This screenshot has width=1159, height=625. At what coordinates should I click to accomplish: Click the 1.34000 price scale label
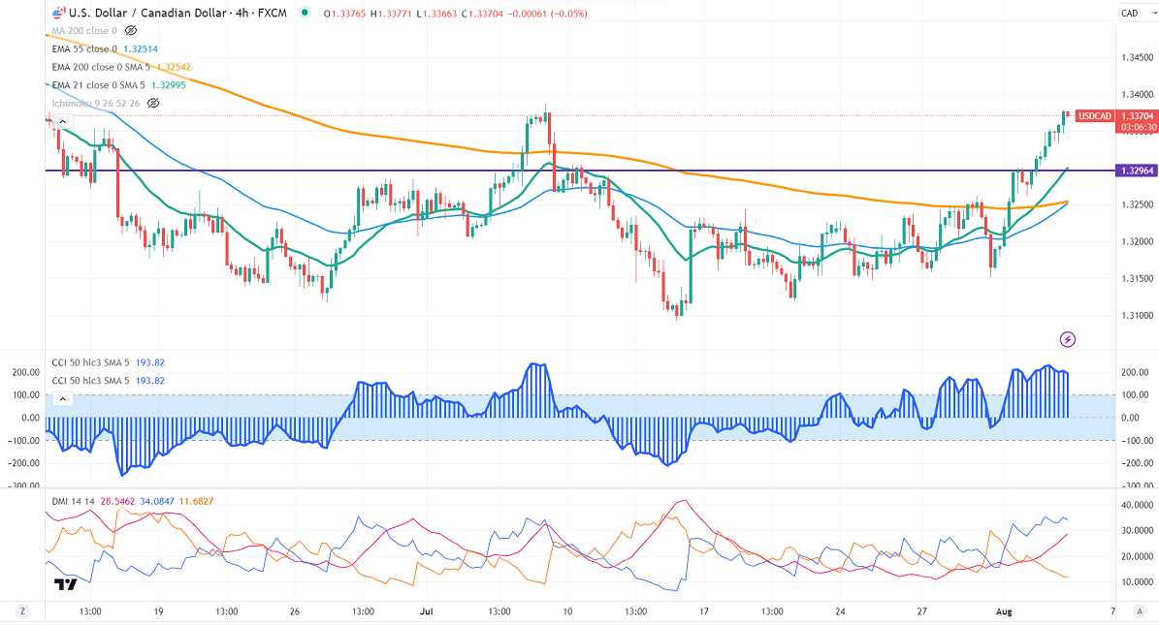(1137, 95)
